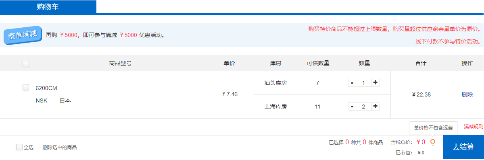
Task: Click the 6200CM product model name
Action: click(x=46, y=88)
